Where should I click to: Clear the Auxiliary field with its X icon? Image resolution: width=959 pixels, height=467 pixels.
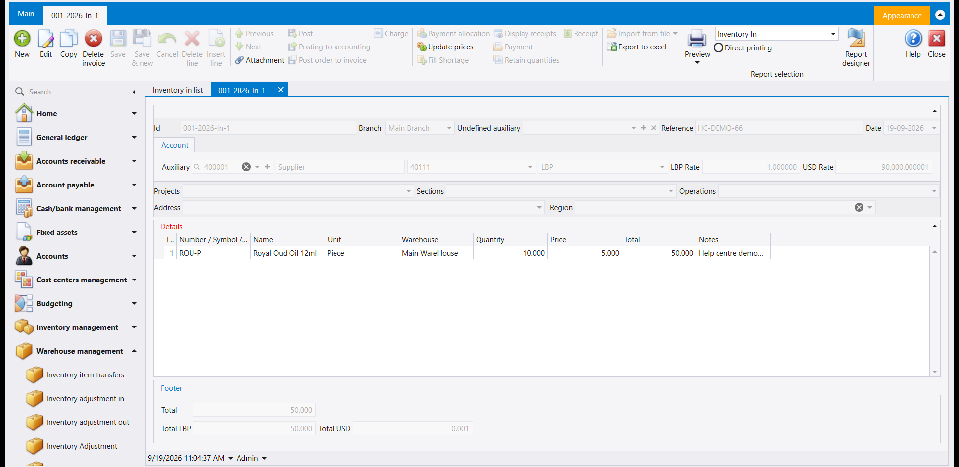click(x=246, y=167)
